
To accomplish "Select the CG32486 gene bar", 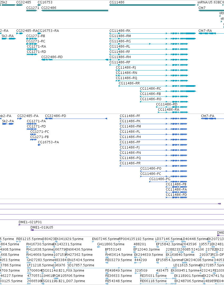I will pyautogui.click(x=75, y=11).
